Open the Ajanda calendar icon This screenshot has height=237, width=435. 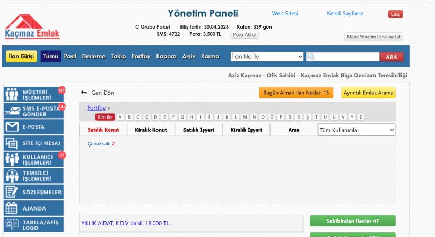tap(12, 208)
